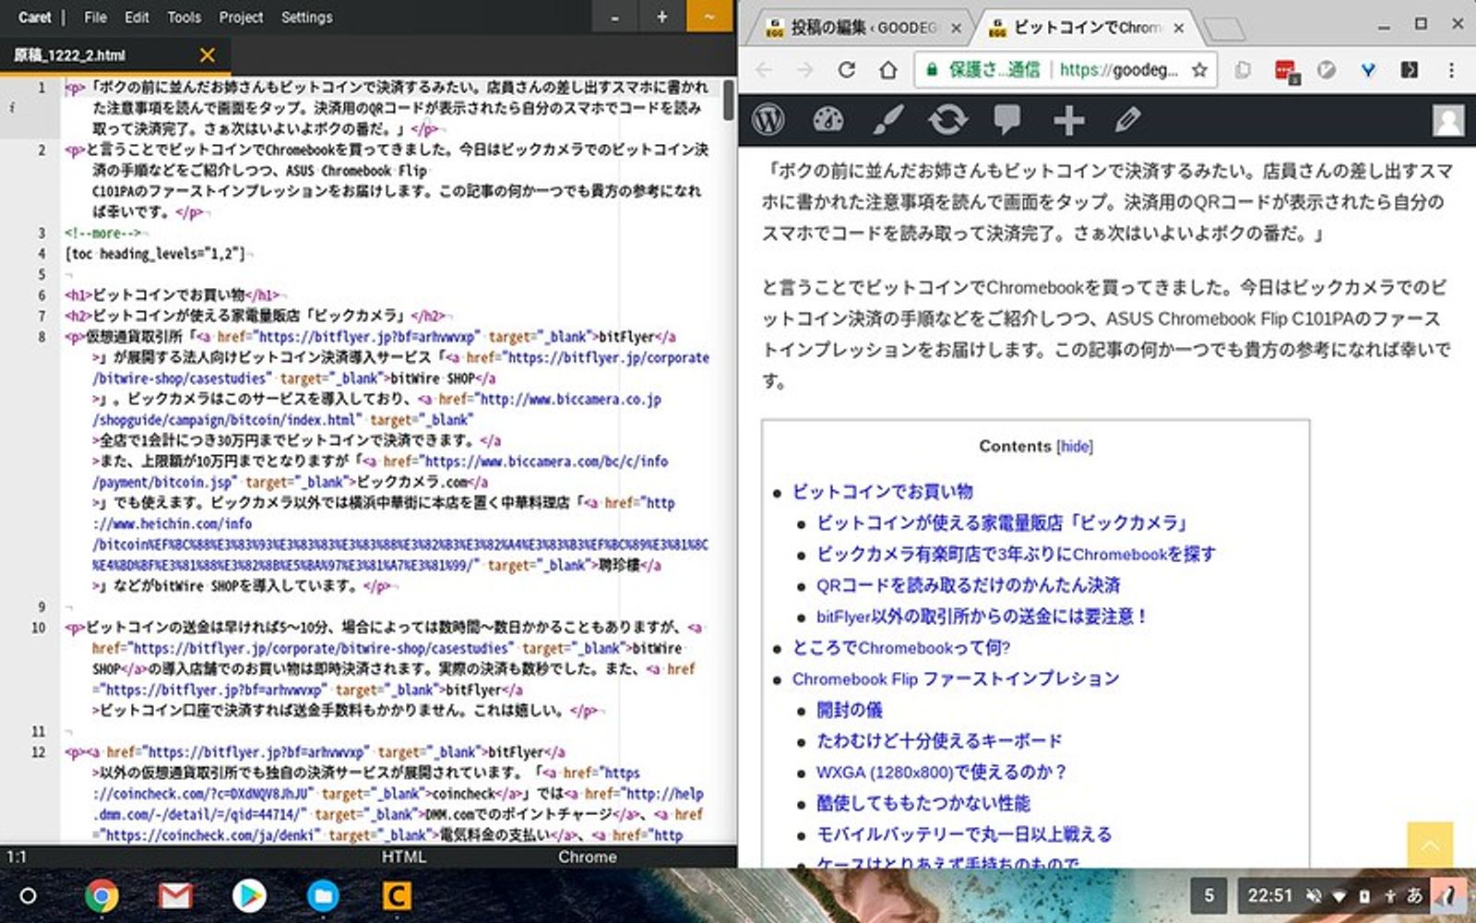1476x923 pixels.
Task: Click the grey round extension icon
Action: [1327, 69]
